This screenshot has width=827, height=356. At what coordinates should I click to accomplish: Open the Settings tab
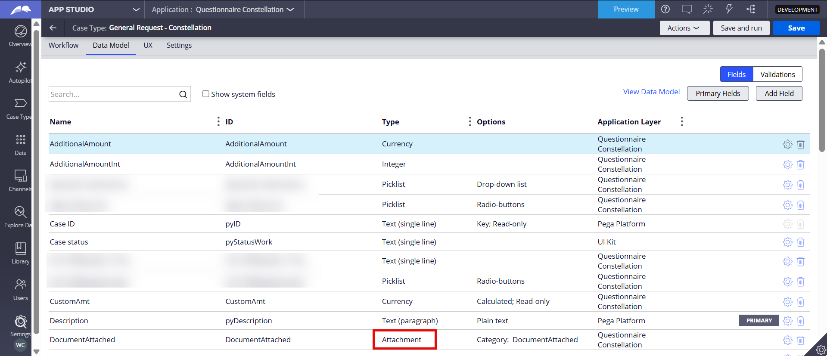179,45
